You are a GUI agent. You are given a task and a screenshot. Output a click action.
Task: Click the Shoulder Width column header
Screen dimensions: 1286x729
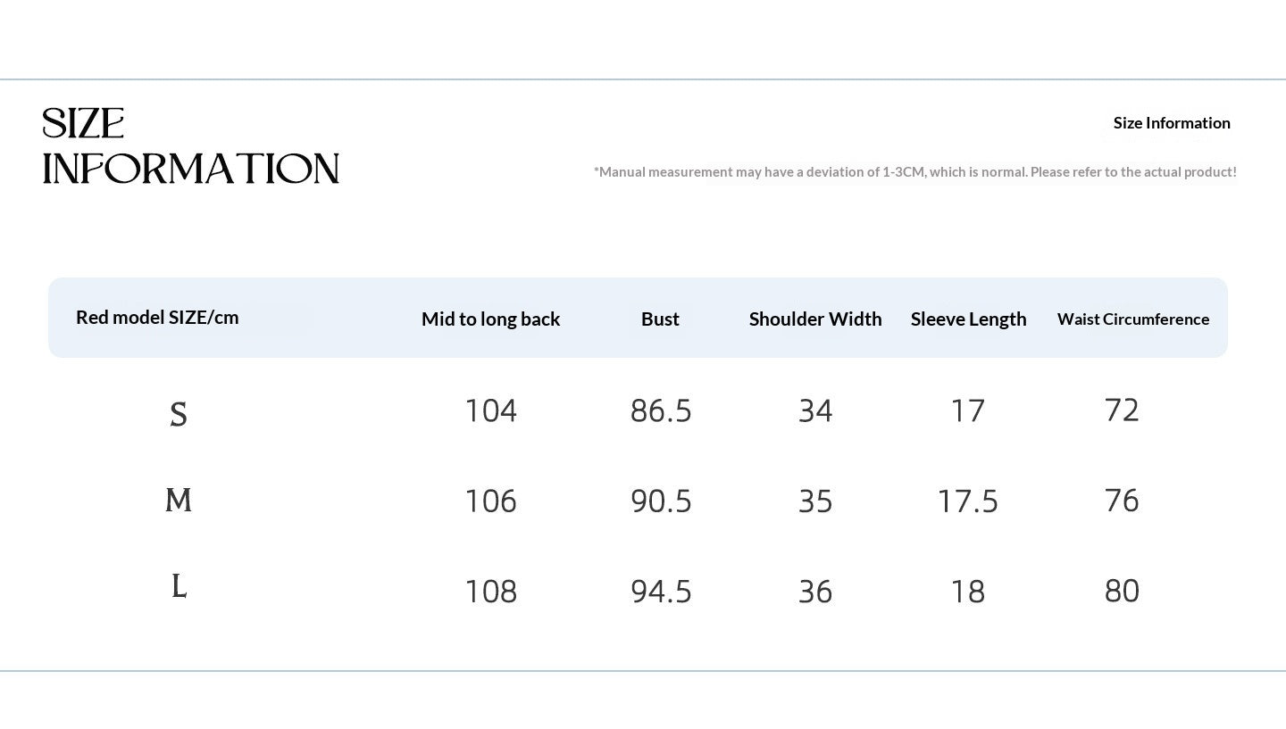click(x=815, y=319)
